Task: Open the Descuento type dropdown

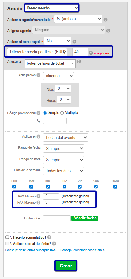Action: 52,8
